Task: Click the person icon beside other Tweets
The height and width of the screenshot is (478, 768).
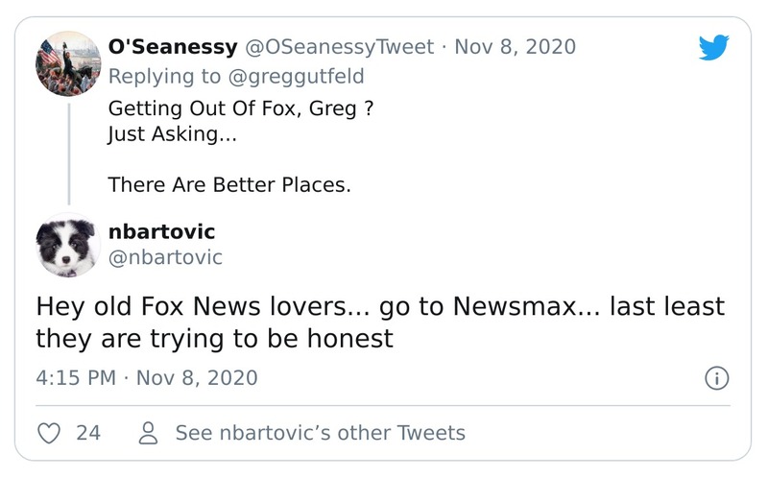Action: [x=149, y=433]
